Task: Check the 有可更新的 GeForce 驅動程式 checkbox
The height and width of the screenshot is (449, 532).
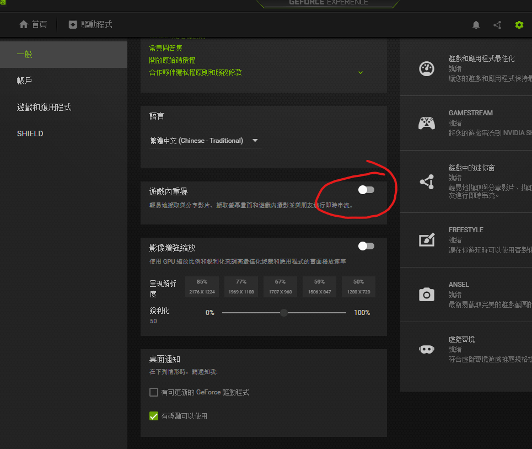Action: coord(154,392)
